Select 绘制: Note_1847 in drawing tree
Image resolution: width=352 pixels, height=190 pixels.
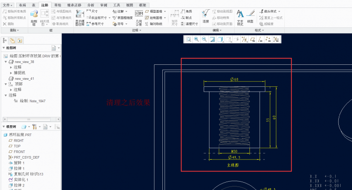pos(32,101)
